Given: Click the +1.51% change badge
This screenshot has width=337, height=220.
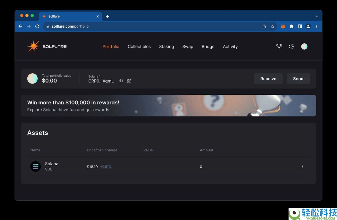Looking at the screenshot, I should pyautogui.click(x=106, y=167).
